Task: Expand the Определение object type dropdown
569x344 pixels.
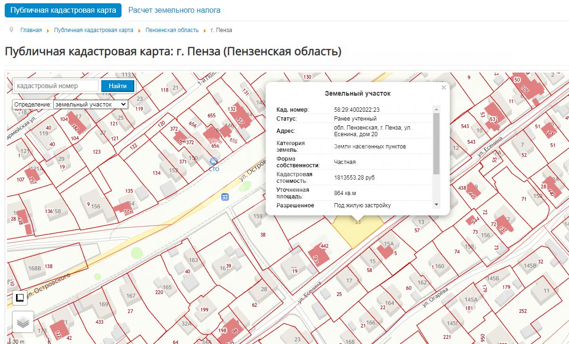Action: pyautogui.click(x=90, y=104)
